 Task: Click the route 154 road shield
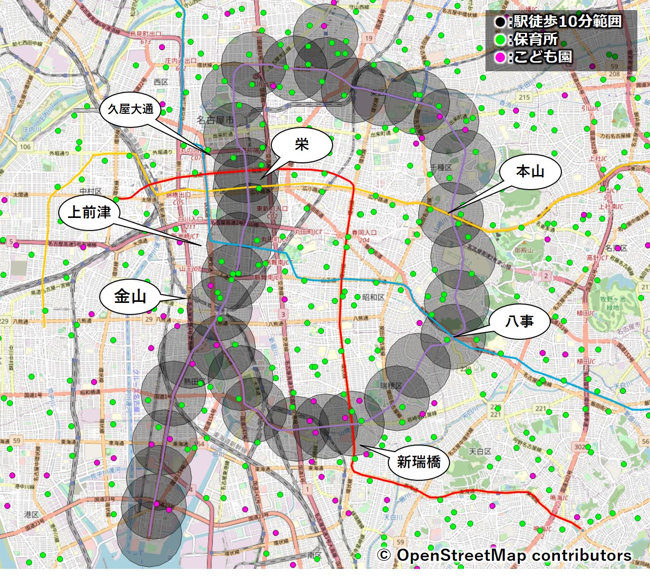tap(199, 444)
